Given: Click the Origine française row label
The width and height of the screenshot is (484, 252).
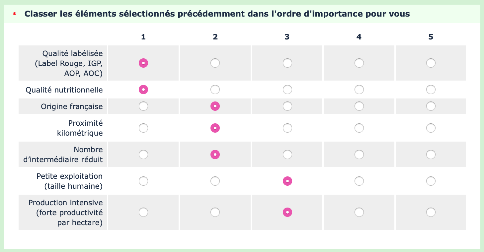Looking at the screenshot, I should tap(72, 106).
